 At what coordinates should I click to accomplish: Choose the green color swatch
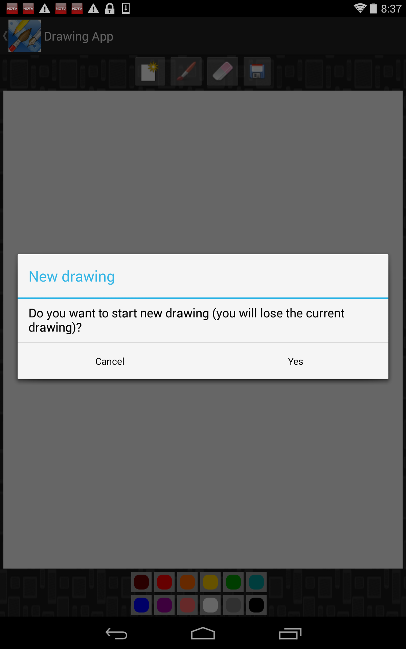[233, 582]
